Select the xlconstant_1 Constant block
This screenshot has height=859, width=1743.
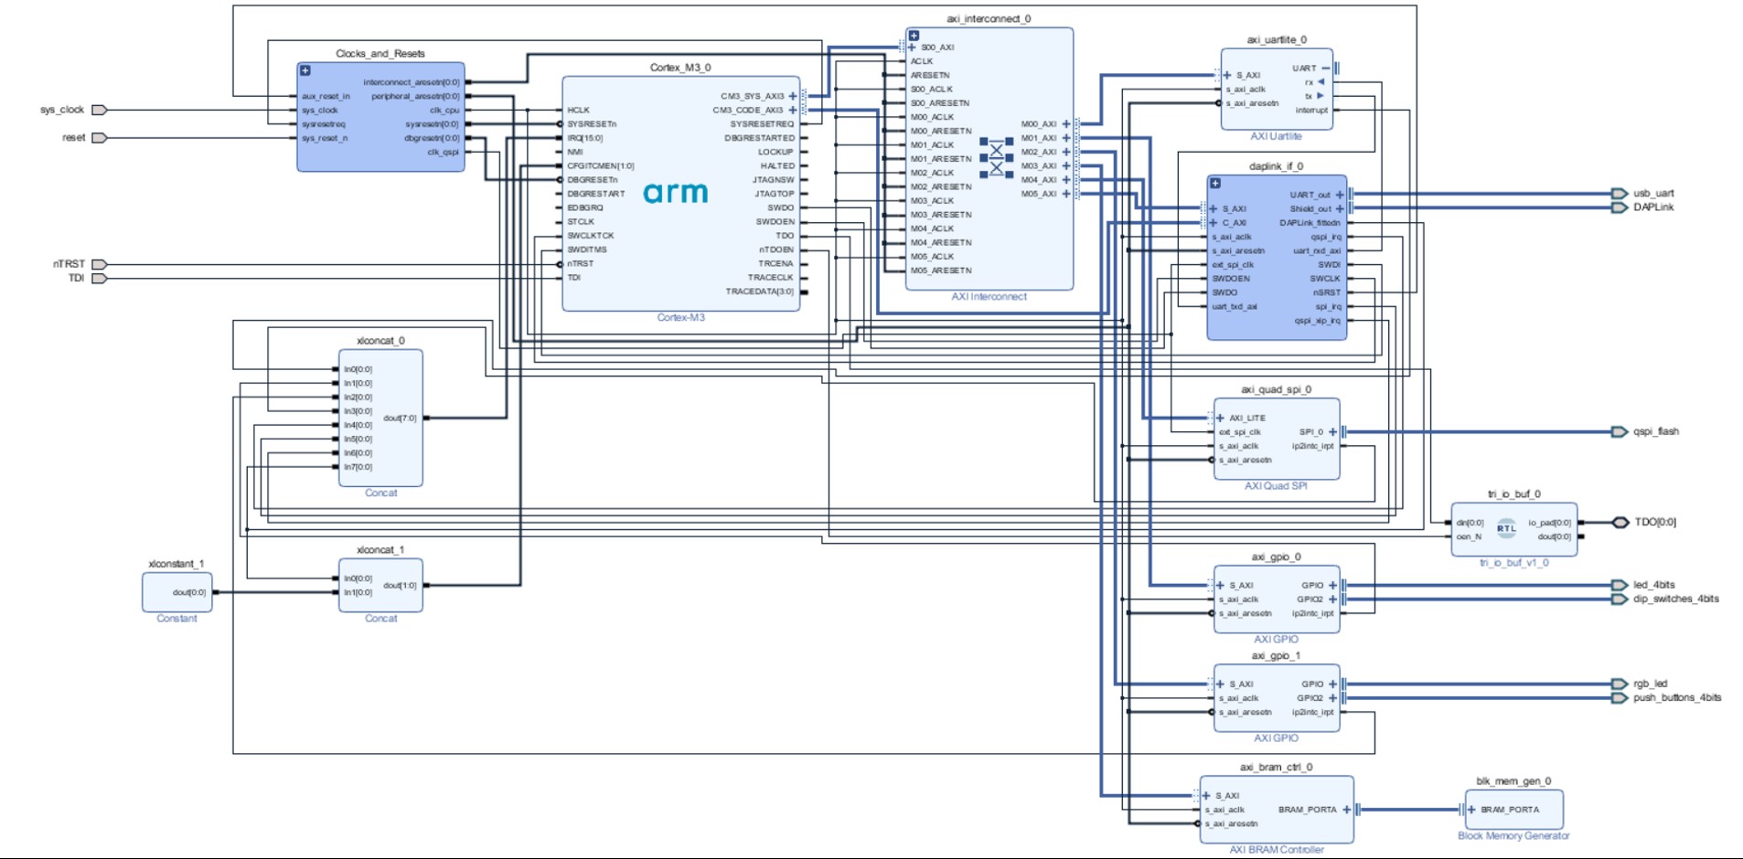point(177,592)
